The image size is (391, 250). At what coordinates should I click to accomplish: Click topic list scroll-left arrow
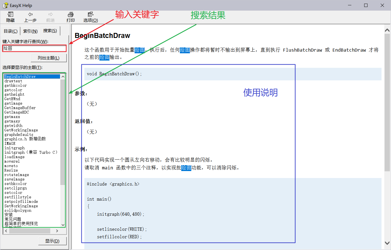[x=6, y=231]
